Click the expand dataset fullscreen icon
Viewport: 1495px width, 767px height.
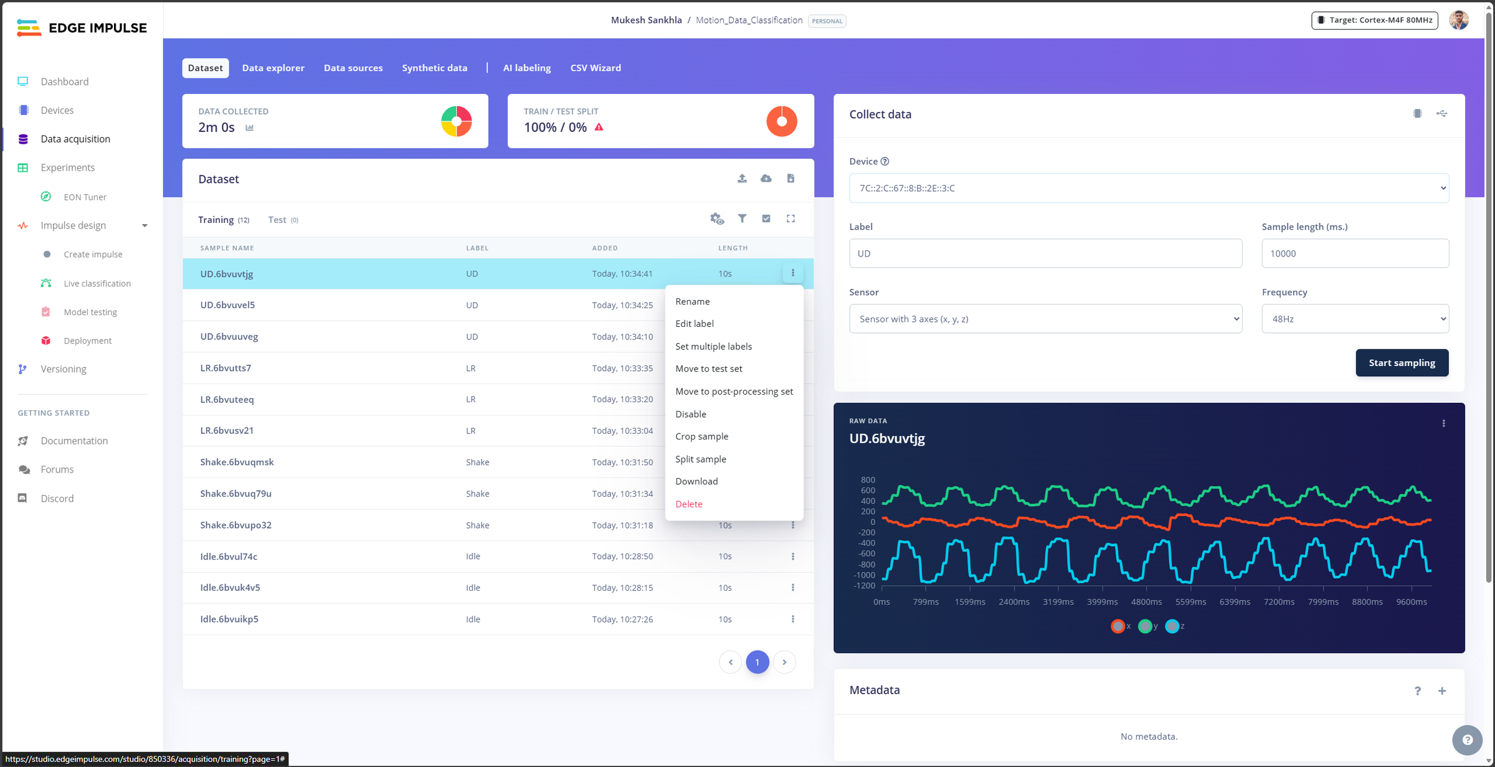790,219
